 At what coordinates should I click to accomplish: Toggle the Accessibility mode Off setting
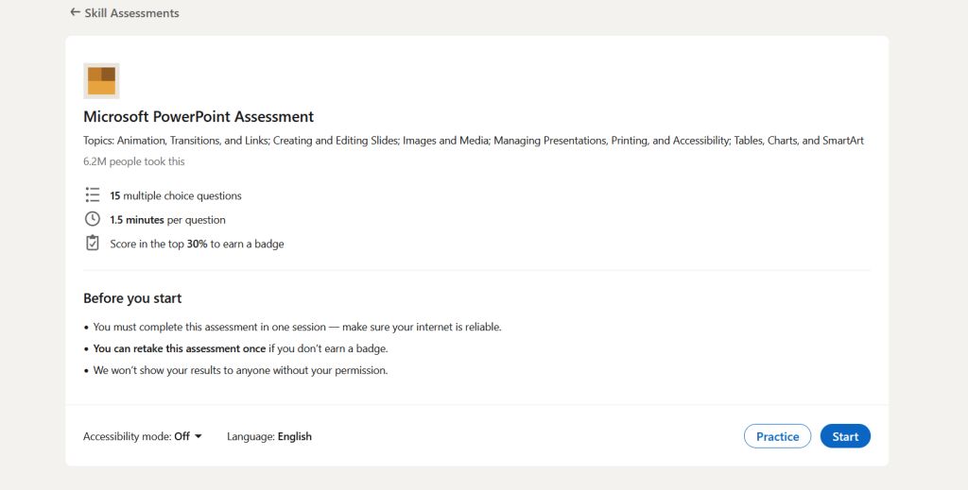[x=181, y=436]
